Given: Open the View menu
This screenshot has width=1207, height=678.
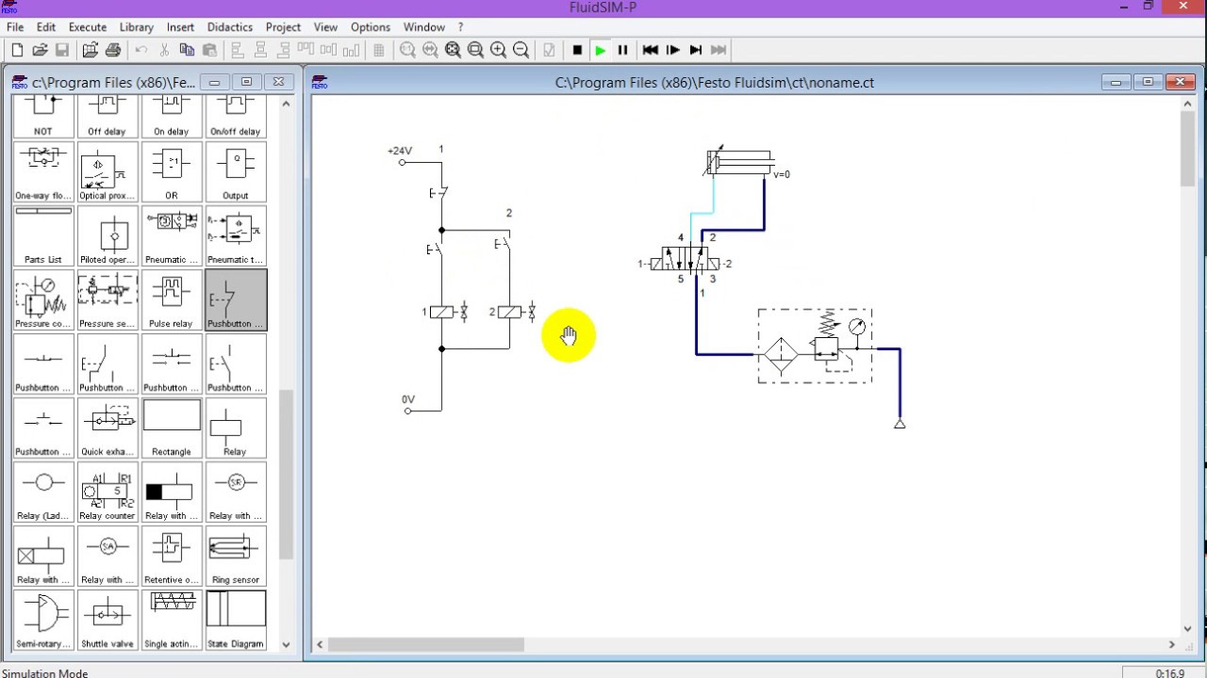Looking at the screenshot, I should [x=325, y=27].
